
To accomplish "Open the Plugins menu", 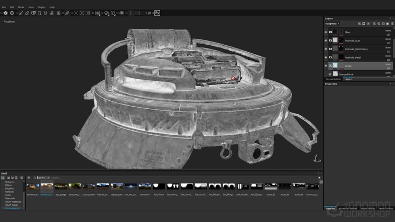I will click(x=42, y=7).
